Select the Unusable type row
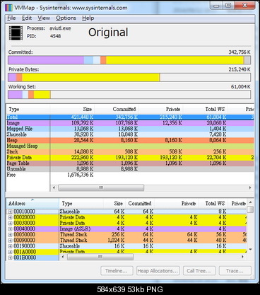This screenshot has height=295, width=260. 130,169
